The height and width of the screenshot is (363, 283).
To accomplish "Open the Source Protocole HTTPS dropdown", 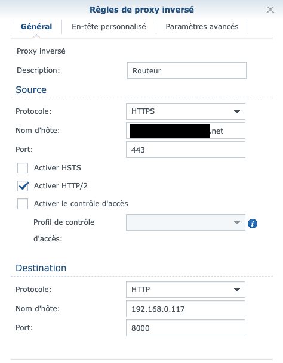I will click(x=186, y=111).
